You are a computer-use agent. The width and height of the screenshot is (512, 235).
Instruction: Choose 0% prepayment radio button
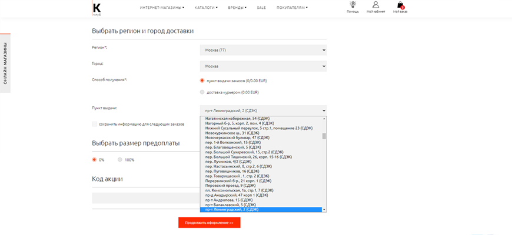coord(94,160)
